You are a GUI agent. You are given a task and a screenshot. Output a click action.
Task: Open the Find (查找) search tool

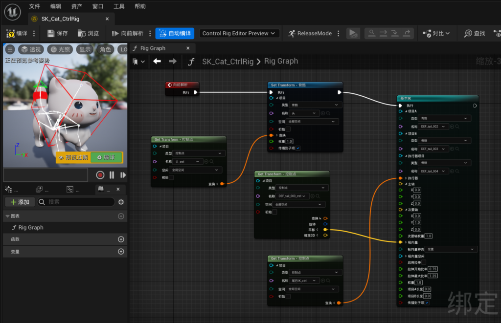474,33
